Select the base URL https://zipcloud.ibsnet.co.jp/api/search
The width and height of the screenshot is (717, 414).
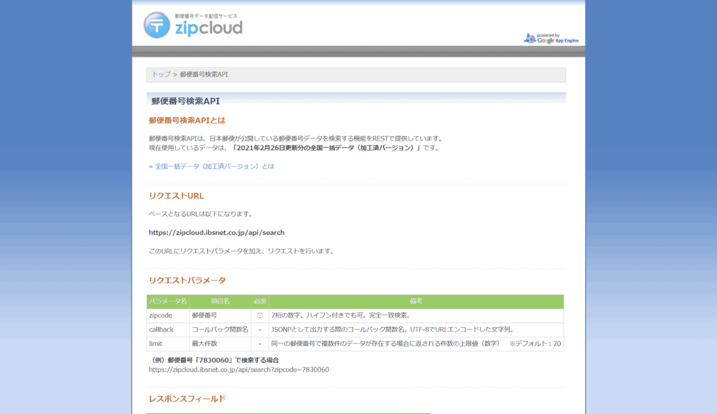[217, 233]
